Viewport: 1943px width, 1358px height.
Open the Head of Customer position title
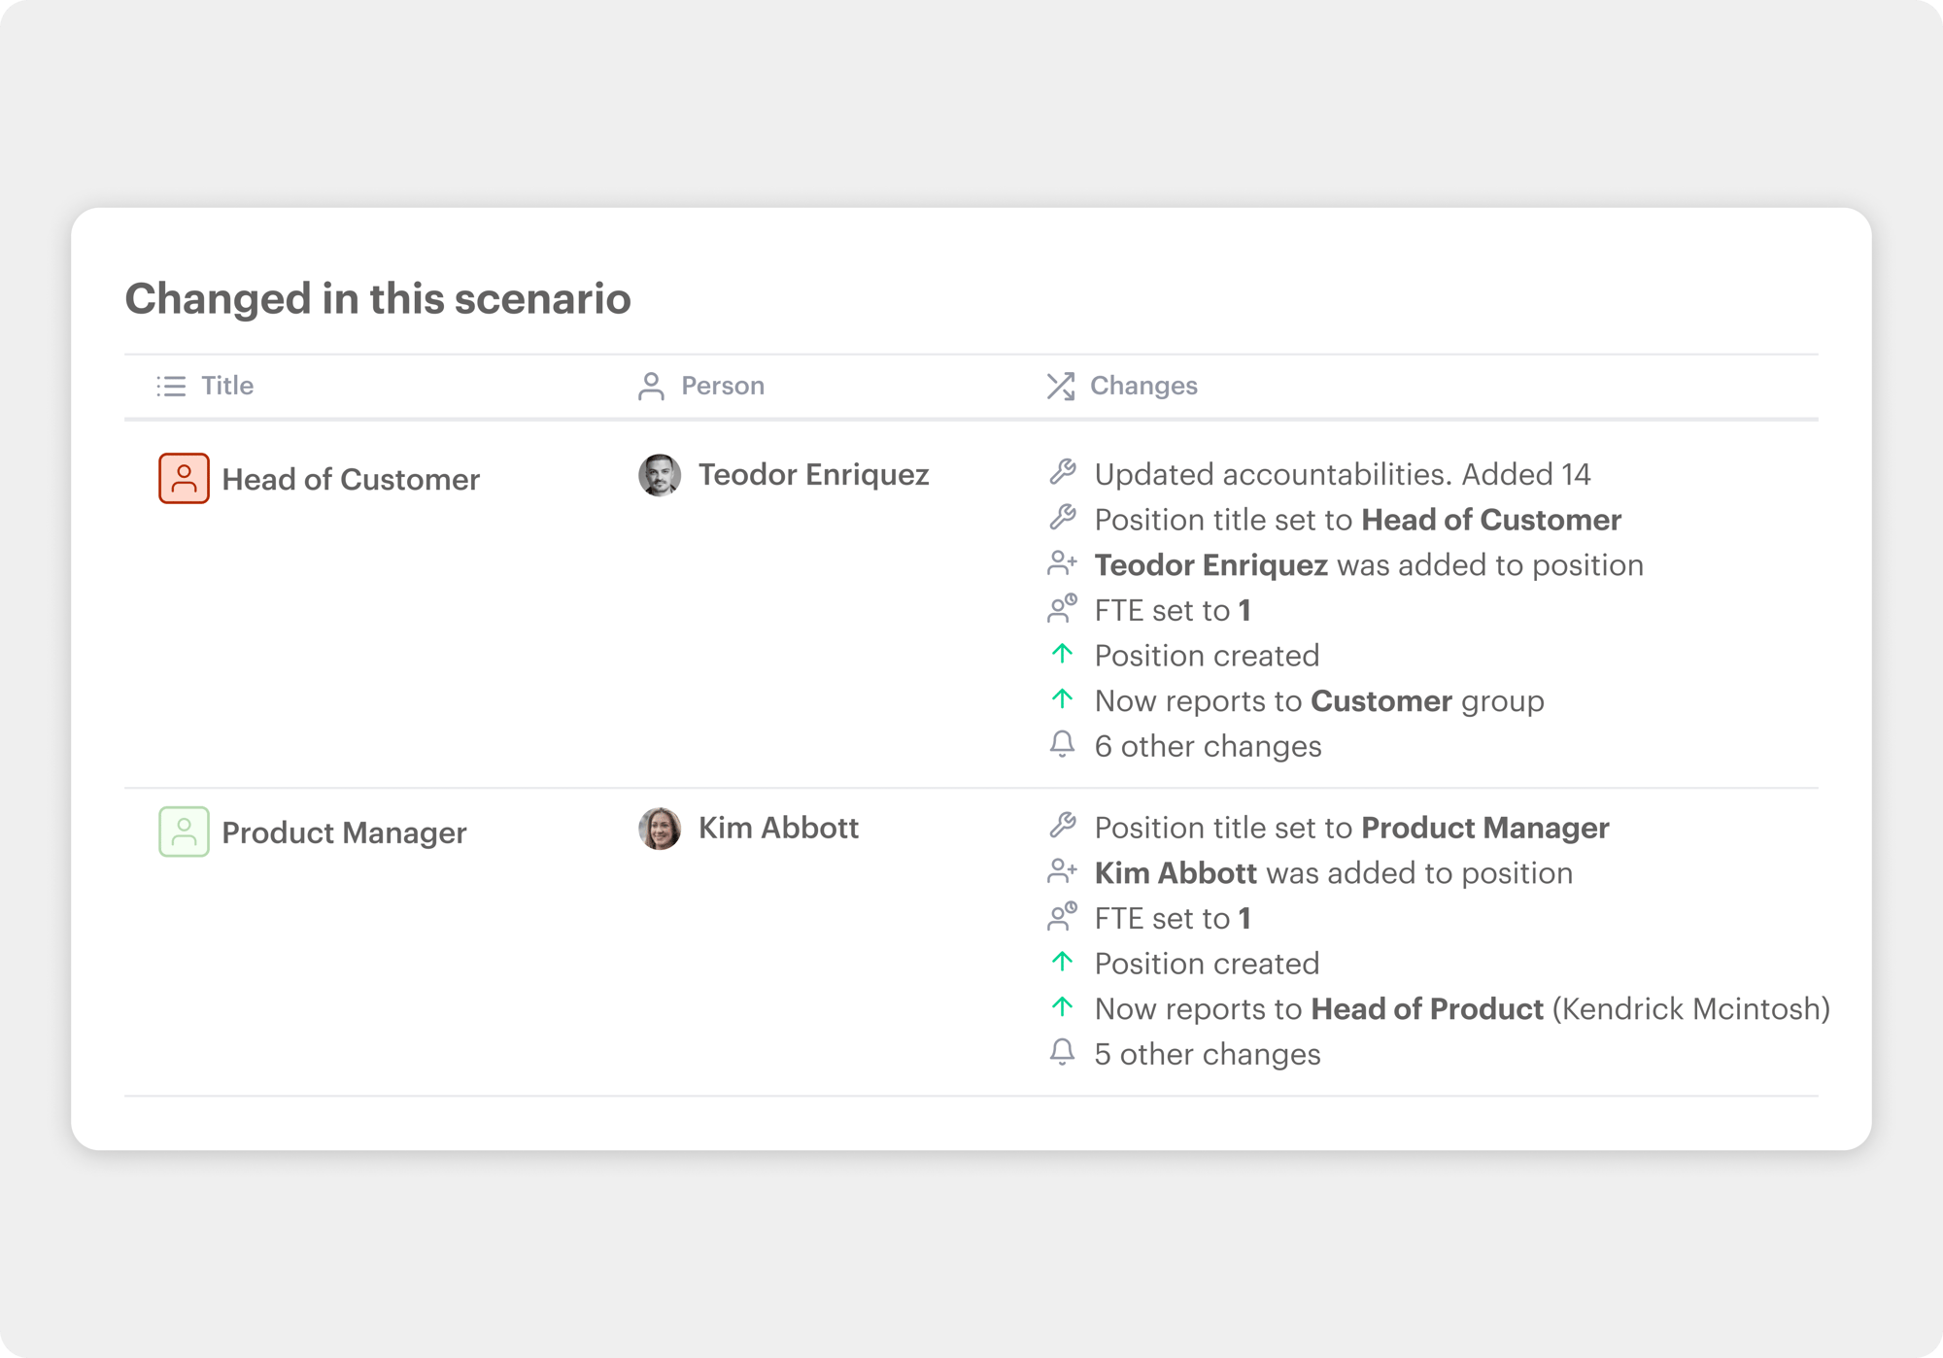point(351,479)
